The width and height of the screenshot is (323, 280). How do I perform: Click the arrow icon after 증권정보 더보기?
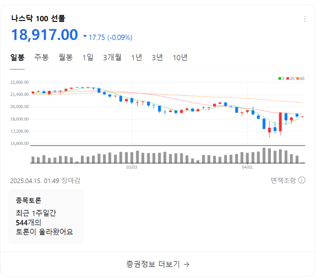coord(186,264)
